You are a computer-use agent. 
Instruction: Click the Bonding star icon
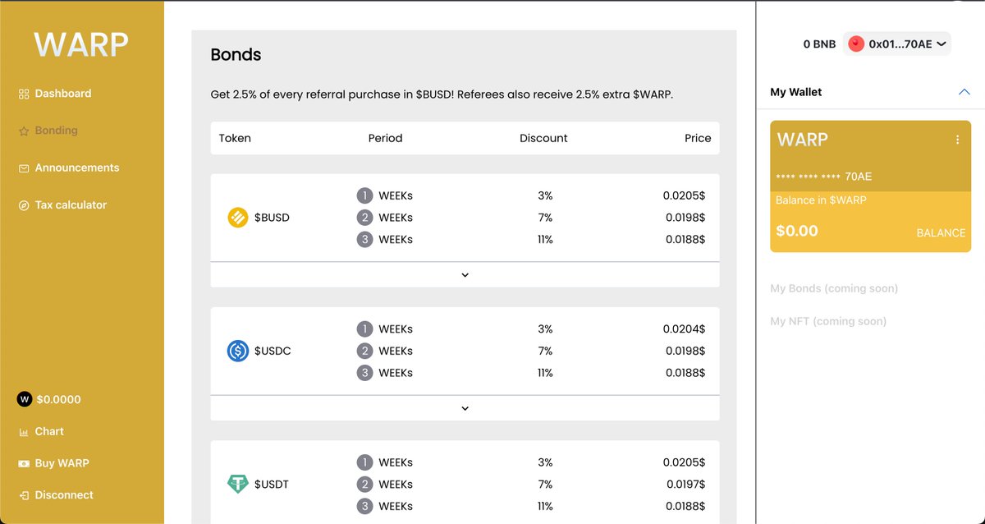click(x=24, y=131)
